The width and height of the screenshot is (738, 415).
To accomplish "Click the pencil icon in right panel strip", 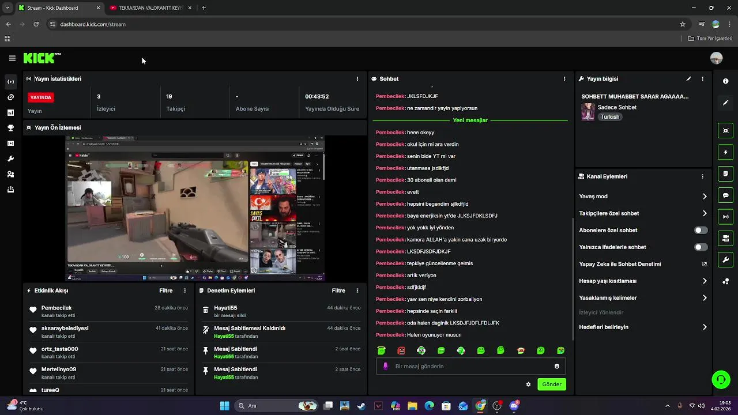I will point(725,103).
